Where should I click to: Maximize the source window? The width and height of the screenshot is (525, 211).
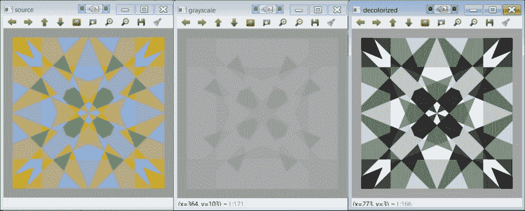click(x=144, y=9)
